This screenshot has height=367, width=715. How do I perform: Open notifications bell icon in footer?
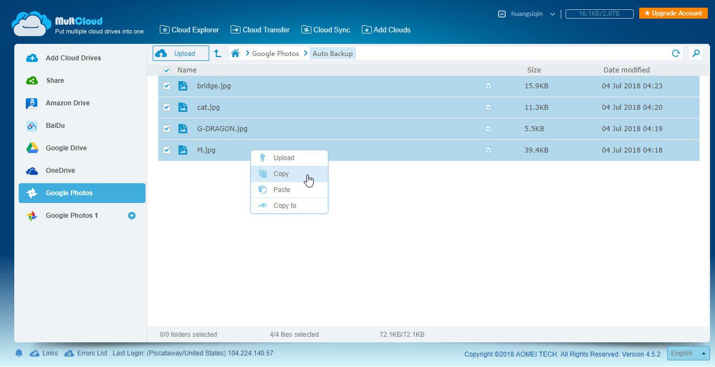[19, 353]
